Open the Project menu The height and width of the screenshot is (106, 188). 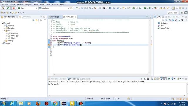coord(43,4)
